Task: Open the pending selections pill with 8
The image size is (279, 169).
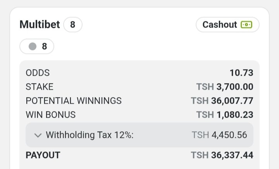Action: (37, 46)
